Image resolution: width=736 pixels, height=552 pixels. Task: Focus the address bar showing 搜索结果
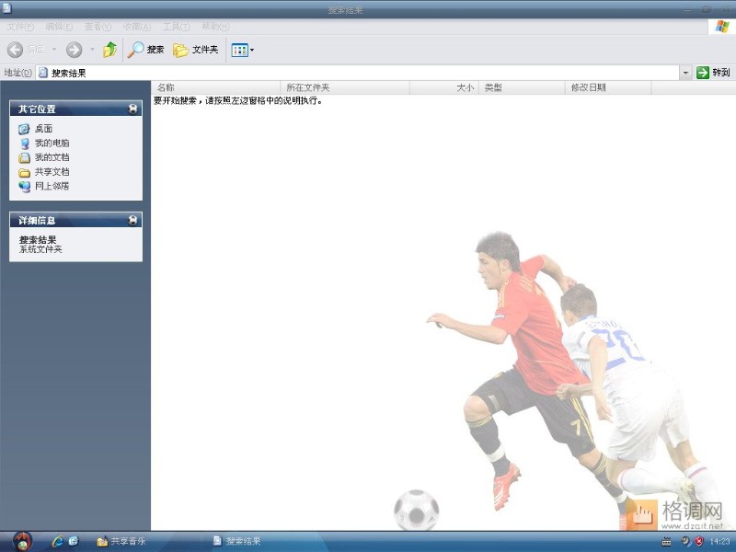pyautogui.click(x=358, y=73)
